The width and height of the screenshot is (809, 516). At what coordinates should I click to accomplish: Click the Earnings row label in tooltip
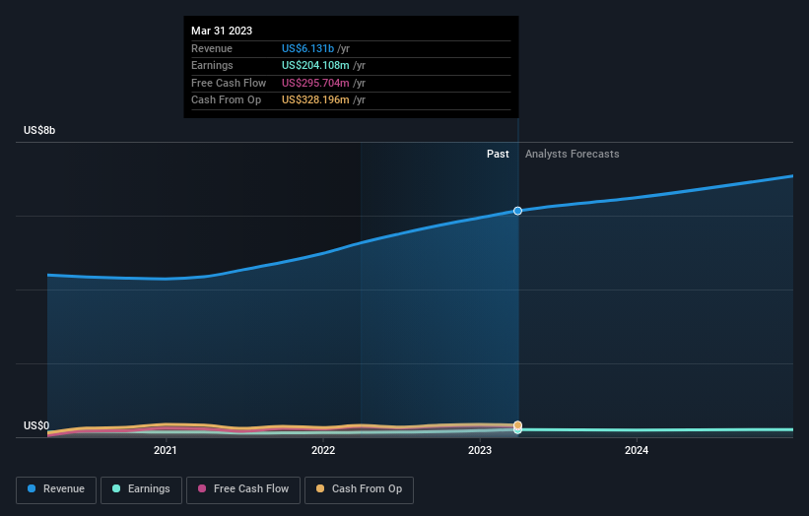pos(212,65)
